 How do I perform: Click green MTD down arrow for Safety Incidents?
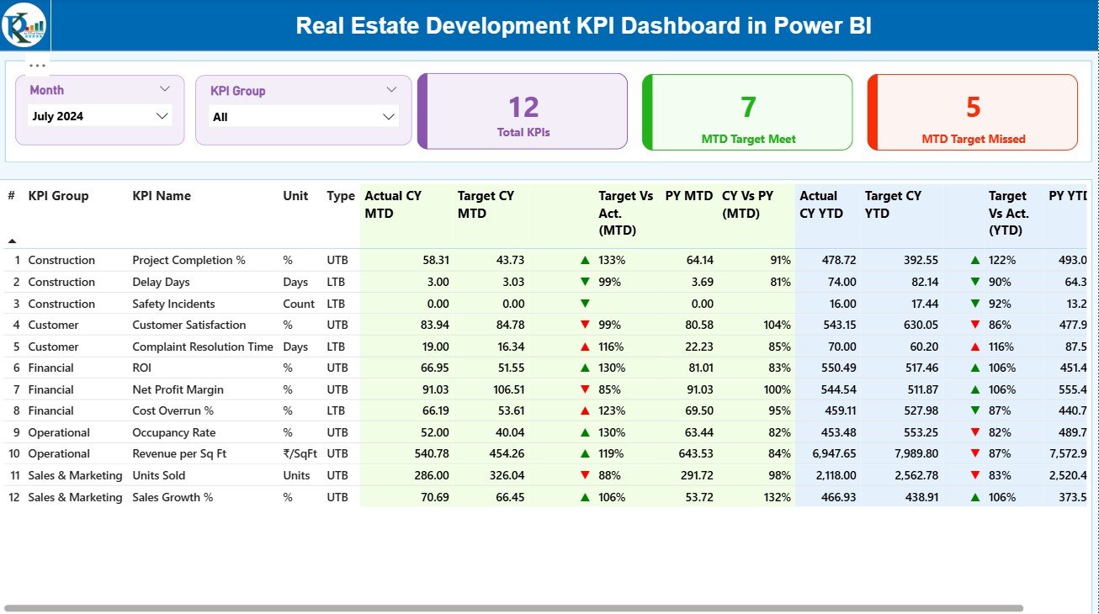tap(585, 304)
